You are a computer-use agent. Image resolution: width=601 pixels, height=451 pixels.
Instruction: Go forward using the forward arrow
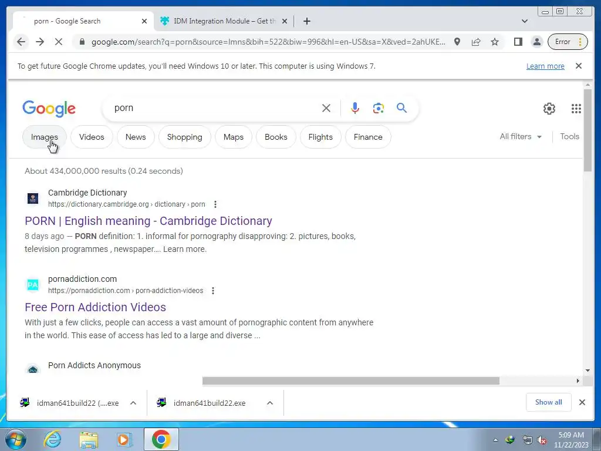coord(40,42)
